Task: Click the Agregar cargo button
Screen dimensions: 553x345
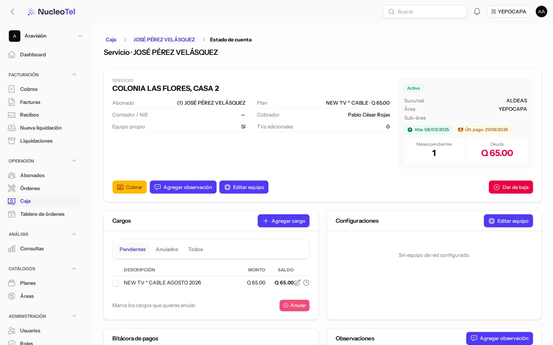Action: pos(283,221)
